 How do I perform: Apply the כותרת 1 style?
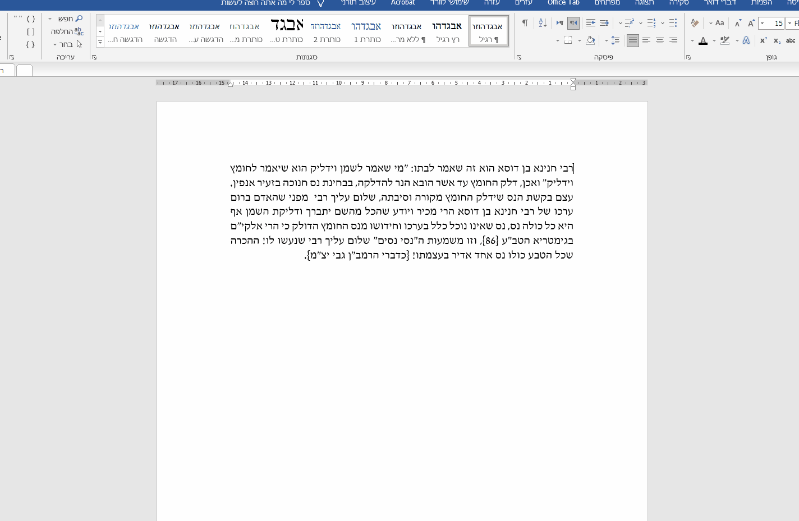367,31
